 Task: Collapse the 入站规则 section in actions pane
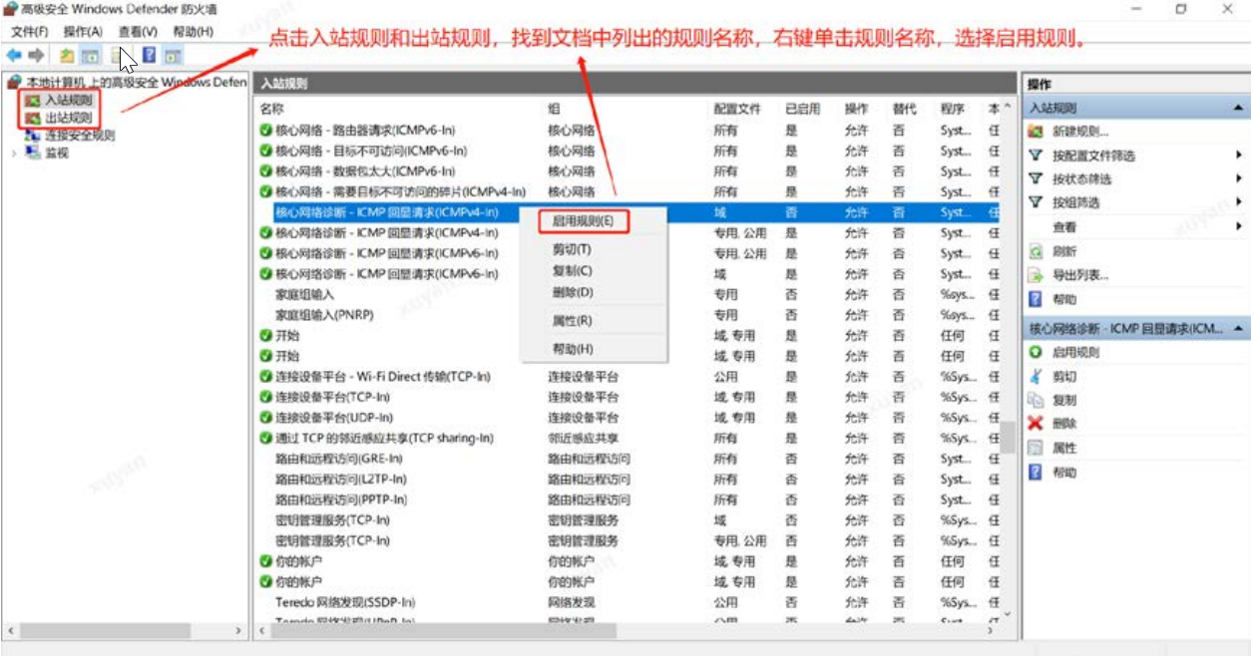pos(1240,108)
